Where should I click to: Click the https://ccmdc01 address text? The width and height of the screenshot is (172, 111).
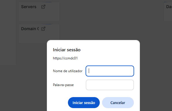pos(65,58)
